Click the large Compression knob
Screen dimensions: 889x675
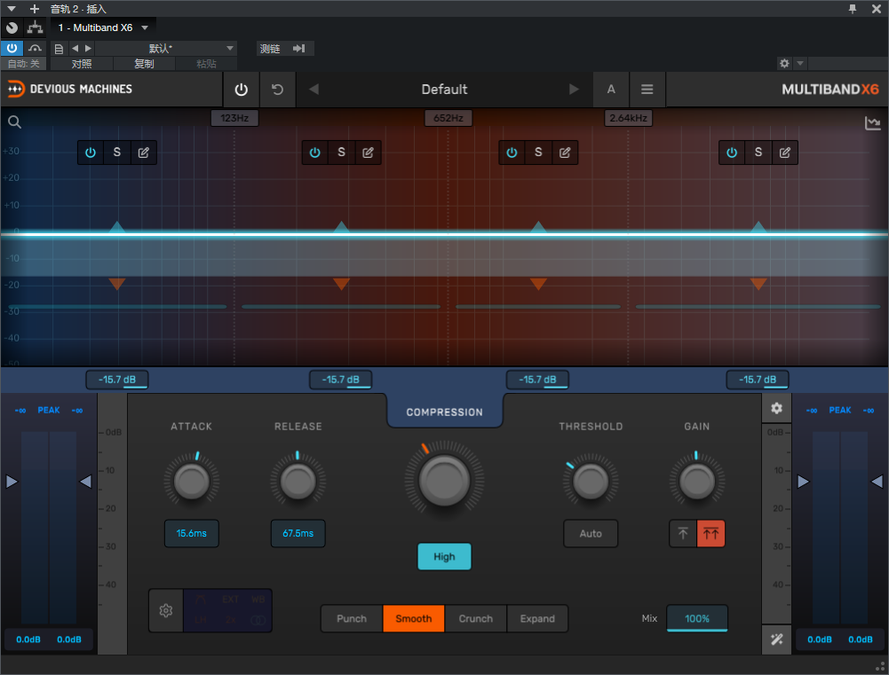tap(444, 480)
